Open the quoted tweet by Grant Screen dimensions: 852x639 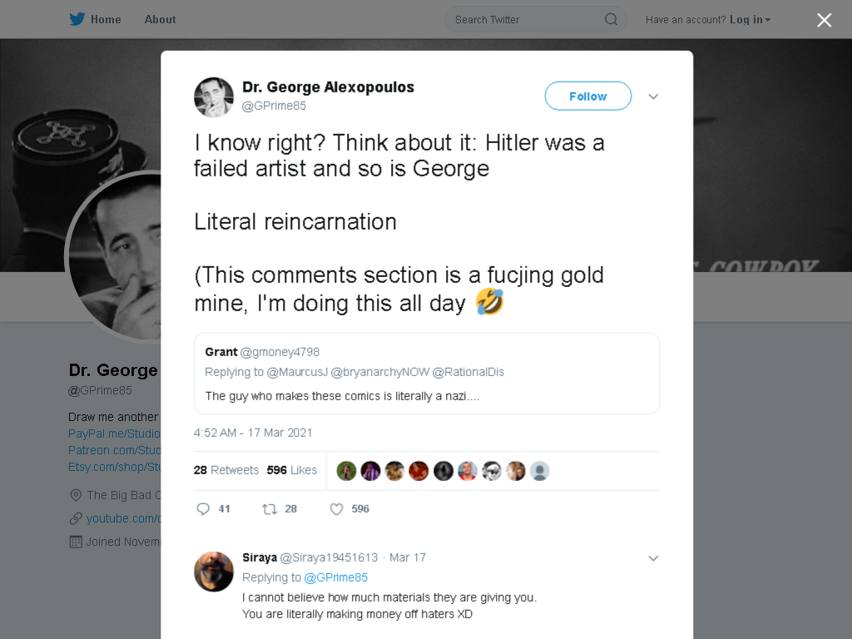(x=427, y=374)
